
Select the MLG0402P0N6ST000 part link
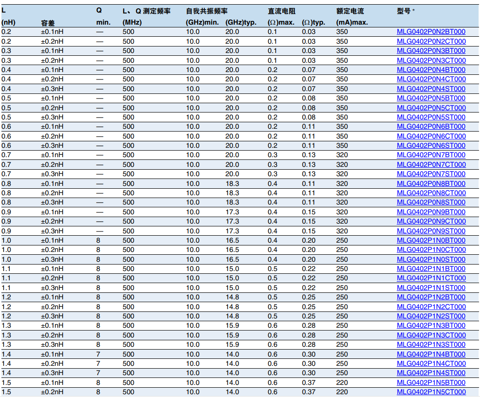431,146
